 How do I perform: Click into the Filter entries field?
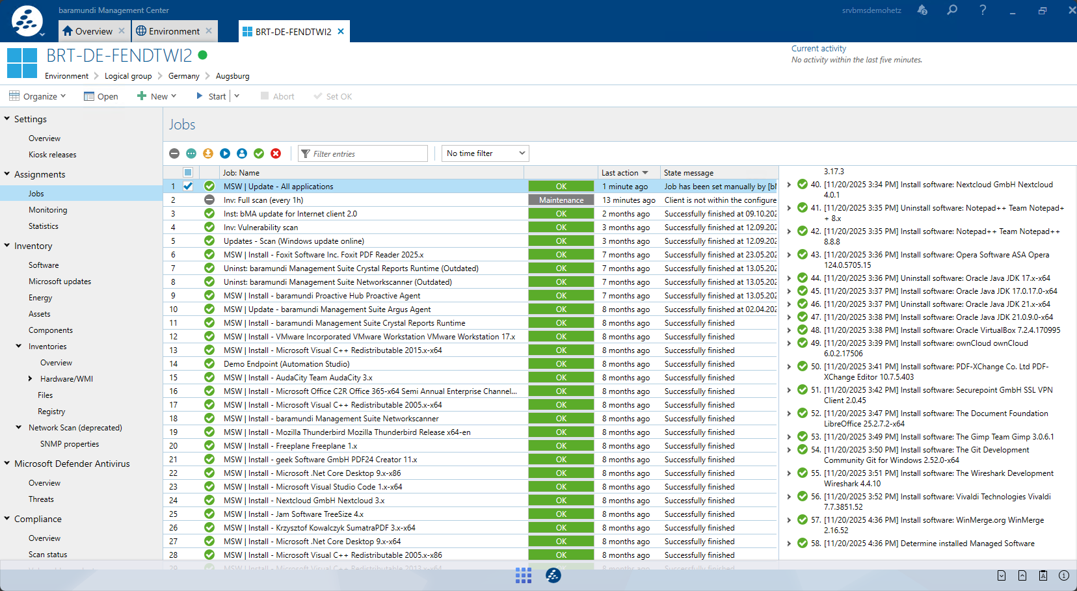367,154
